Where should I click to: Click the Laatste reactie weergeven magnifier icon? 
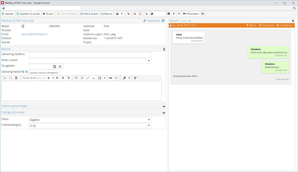(27, 72)
